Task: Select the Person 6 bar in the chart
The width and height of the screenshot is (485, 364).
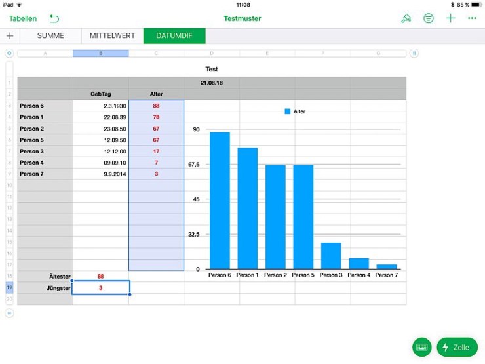Action: pos(220,200)
